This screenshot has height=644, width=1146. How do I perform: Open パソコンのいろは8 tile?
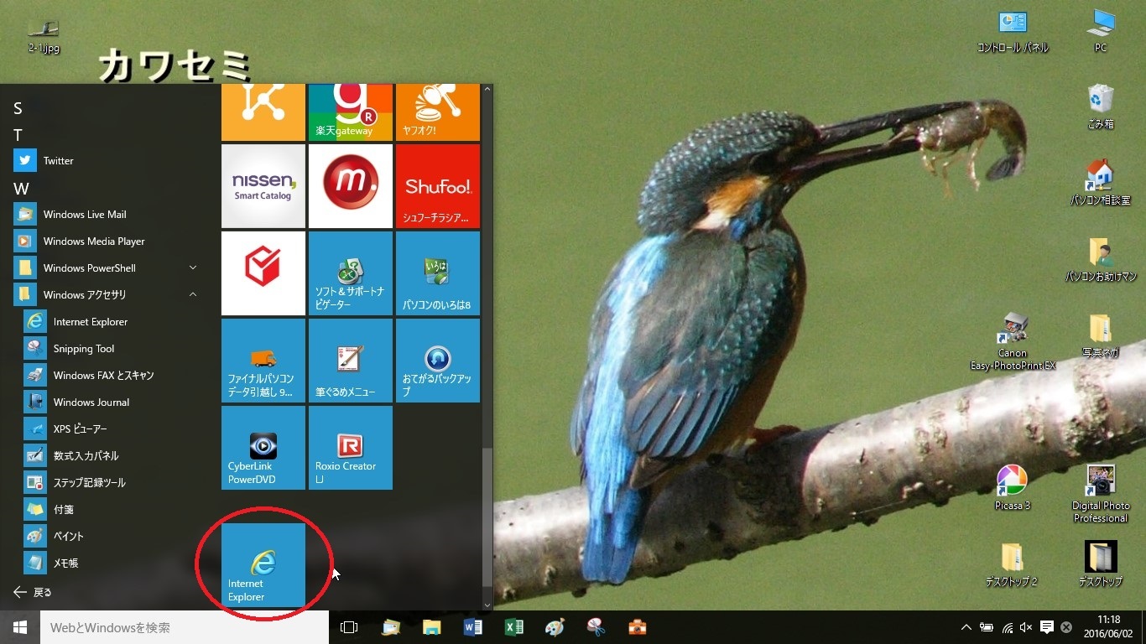point(438,273)
